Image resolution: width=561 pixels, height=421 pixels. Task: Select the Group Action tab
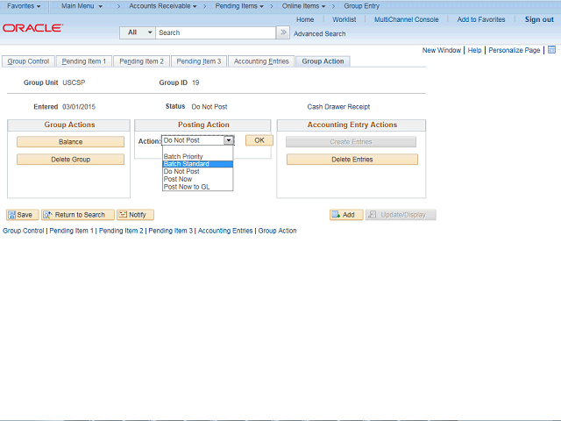click(x=323, y=61)
